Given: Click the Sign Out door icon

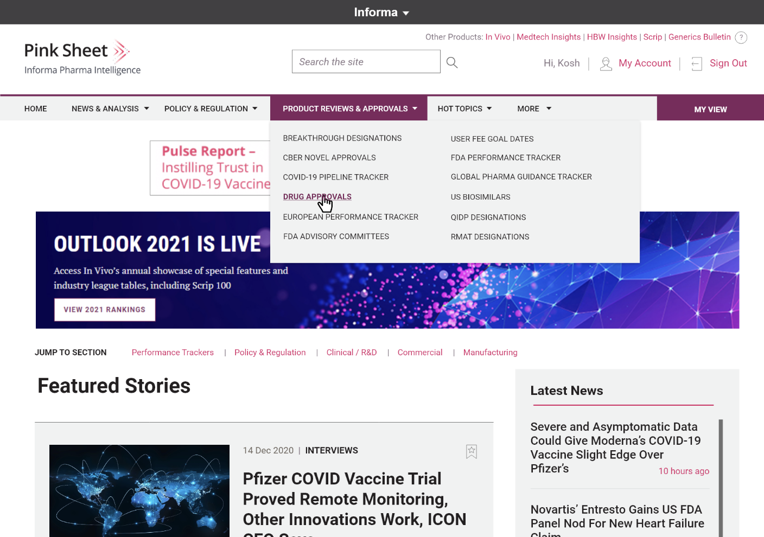Looking at the screenshot, I should point(697,63).
